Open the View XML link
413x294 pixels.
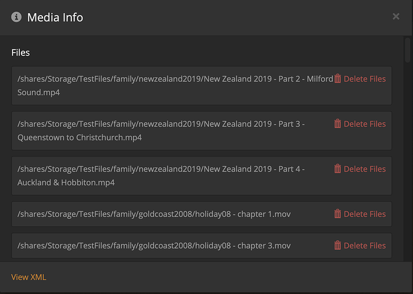29,277
